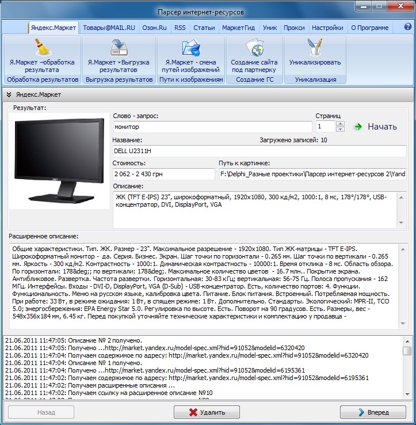This screenshot has height=425, width=416.
Task: Close the Парсер интернет-ресурсов window
Action: (400, 6)
